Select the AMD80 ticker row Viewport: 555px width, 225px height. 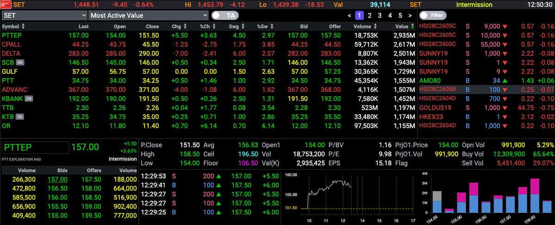pos(487,80)
